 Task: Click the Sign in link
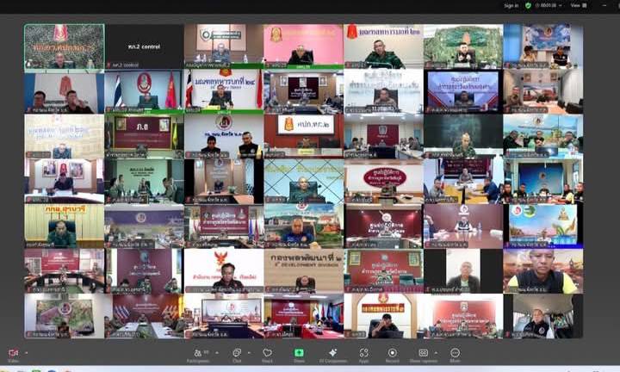[512, 5]
